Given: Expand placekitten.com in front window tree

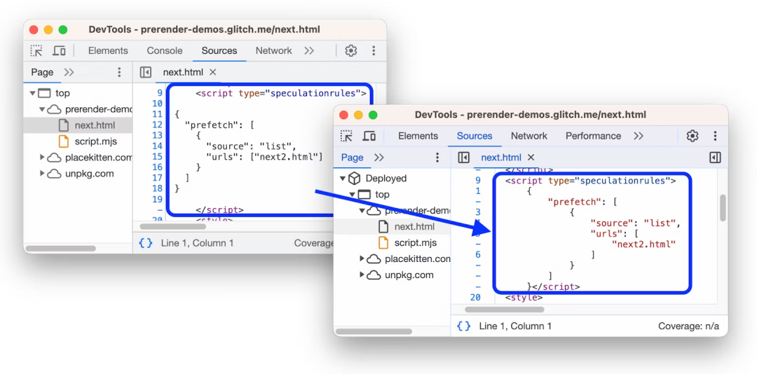Looking at the screenshot, I should pyautogui.click(x=362, y=259).
